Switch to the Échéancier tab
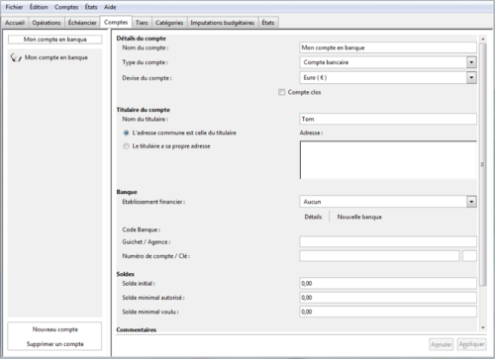The height and width of the screenshot is (359, 495). (x=82, y=23)
